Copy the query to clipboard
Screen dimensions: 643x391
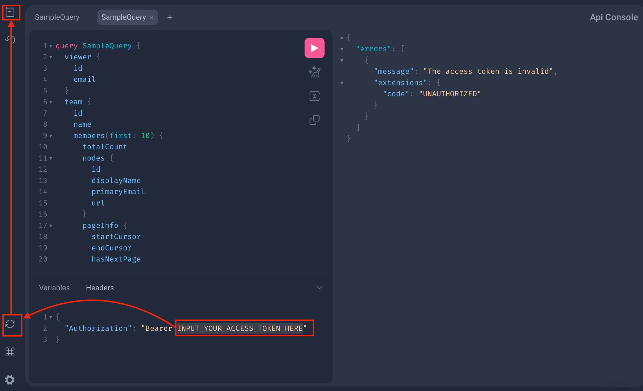point(314,120)
